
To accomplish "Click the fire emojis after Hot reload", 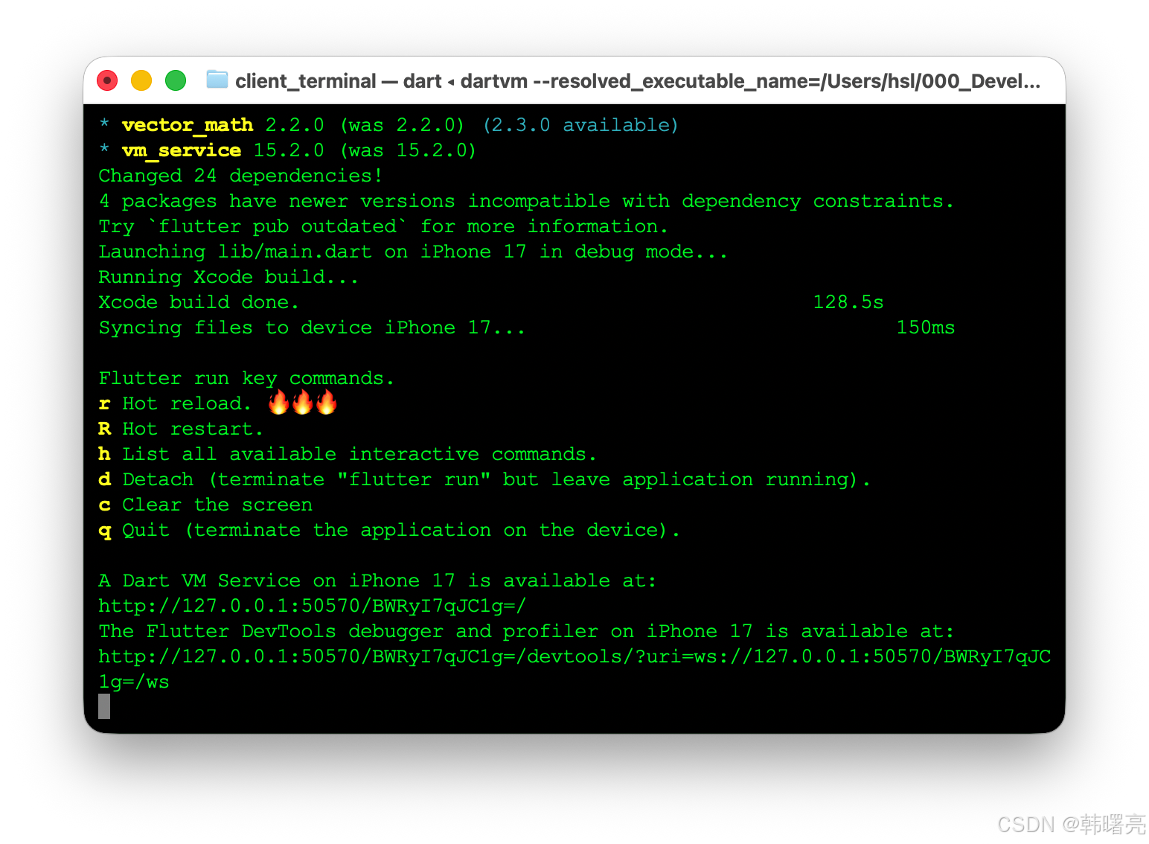I will point(303,403).
